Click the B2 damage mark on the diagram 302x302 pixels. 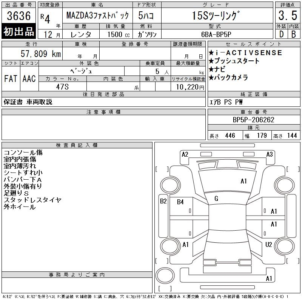(x=163, y=201)
